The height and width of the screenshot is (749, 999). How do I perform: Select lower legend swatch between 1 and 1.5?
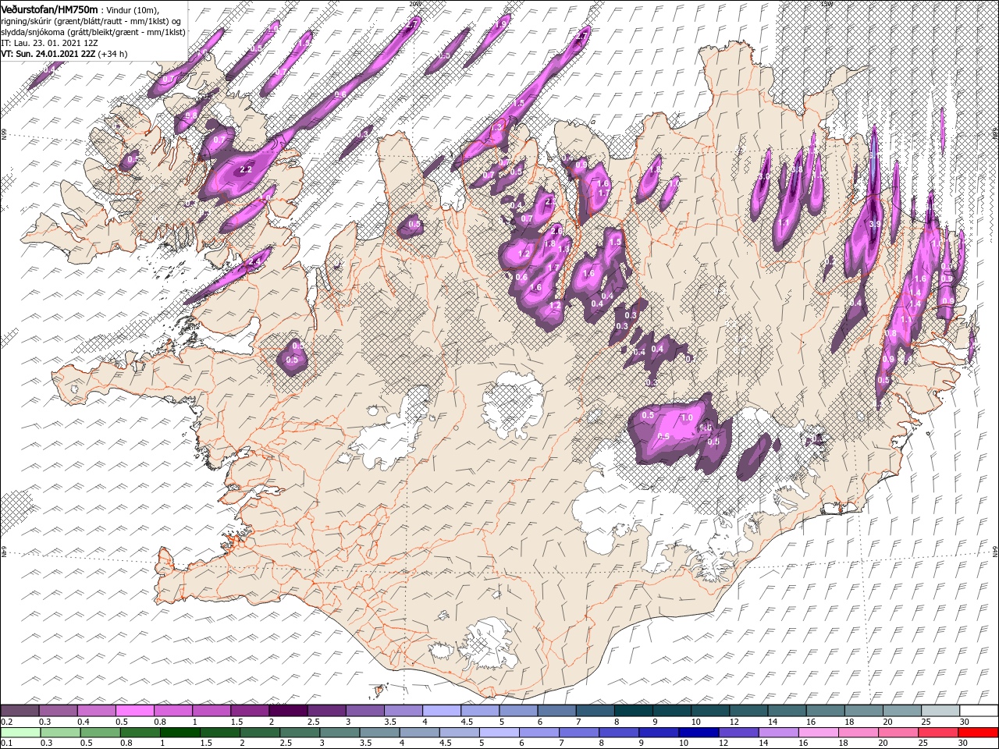coord(180,732)
